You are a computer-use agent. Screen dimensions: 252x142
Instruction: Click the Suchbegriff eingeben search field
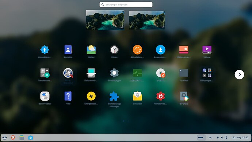point(126,4)
